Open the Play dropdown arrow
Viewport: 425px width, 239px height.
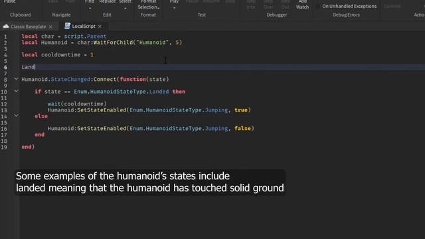click(174, 8)
